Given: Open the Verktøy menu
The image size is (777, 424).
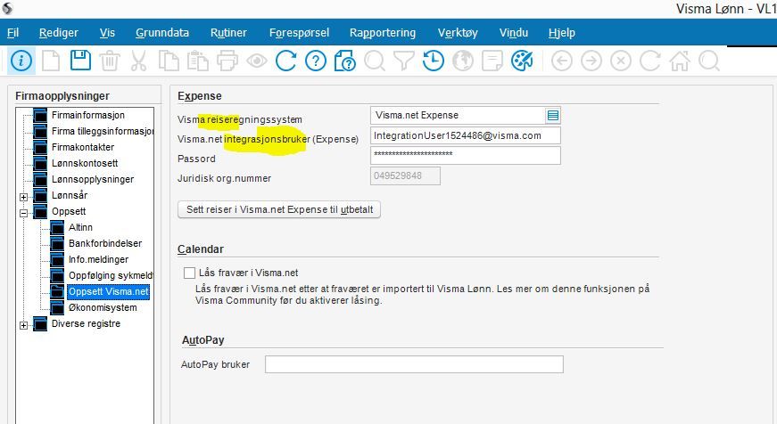Looking at the screenshot, I should [458, 33].
